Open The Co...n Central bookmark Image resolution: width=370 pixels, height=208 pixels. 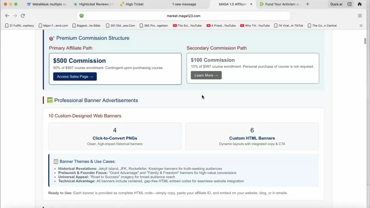tap(322, 25)
